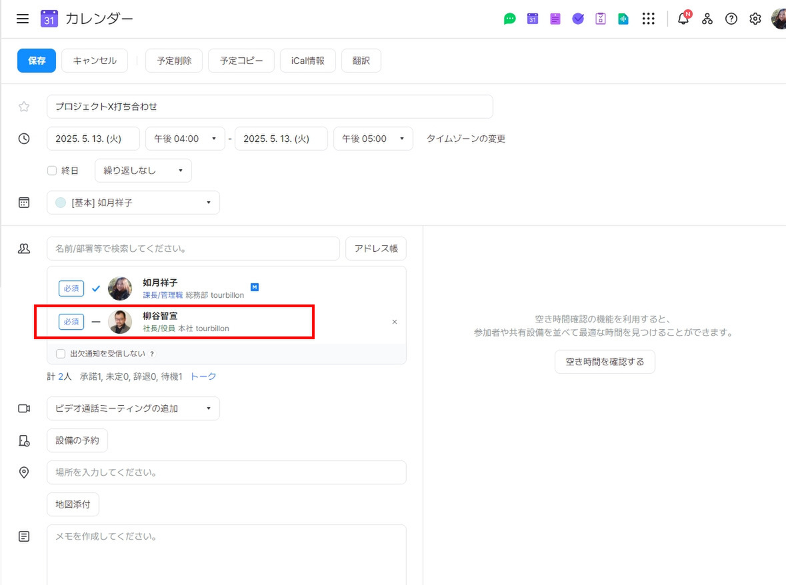Open the 繰り返しなし repeat dropdown
The height and width of the screenshot is (585, 786).
143,171
